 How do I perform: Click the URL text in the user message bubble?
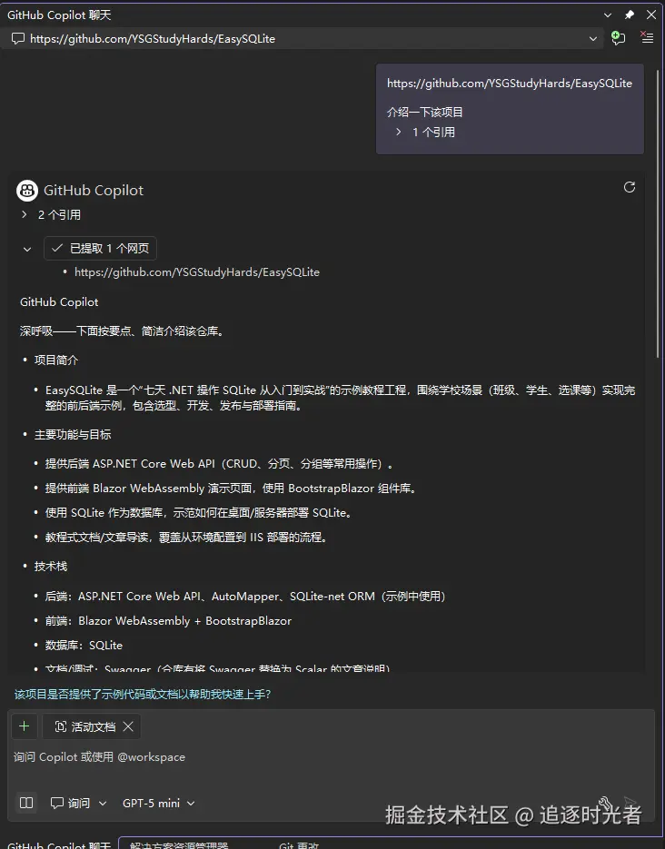tap(510, 84)
